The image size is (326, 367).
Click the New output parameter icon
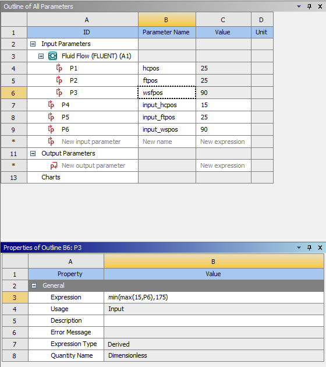(x=54, y=165)
